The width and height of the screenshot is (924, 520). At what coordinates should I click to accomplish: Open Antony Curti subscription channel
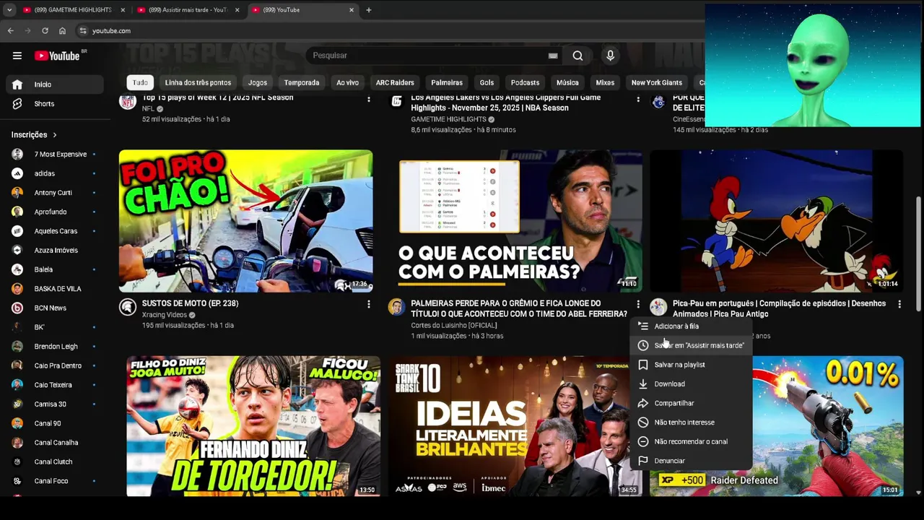[x=55, y=193]
